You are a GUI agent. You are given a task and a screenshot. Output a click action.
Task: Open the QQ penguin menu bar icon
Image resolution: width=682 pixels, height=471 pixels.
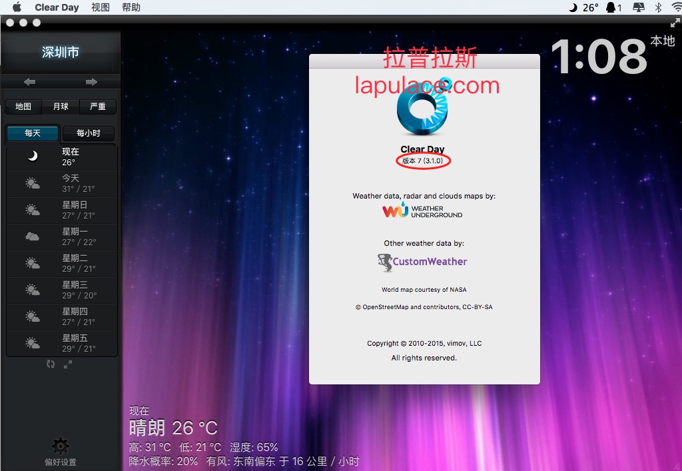(613, 7)
